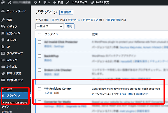Viewport: 168px width, 113px height.
Task: Filter plugins by 停止中 (1)
Action: pos(74,20)
